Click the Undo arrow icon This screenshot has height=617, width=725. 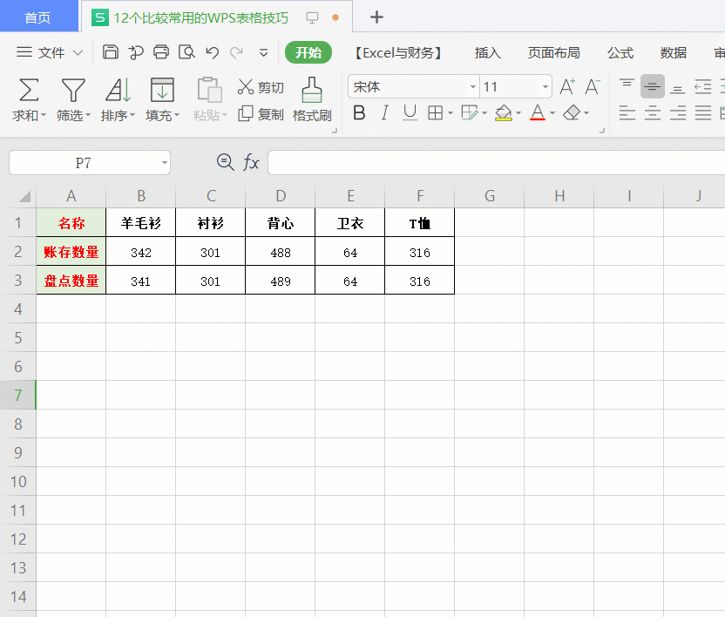(212, 52)
